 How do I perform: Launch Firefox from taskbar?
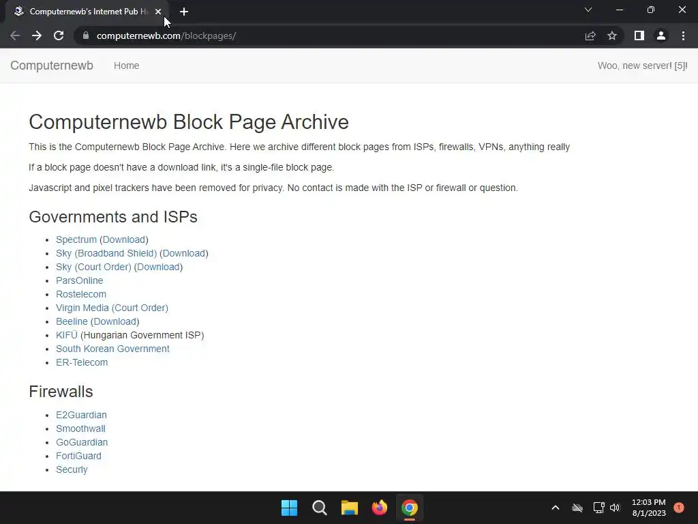tap(380, 508)
